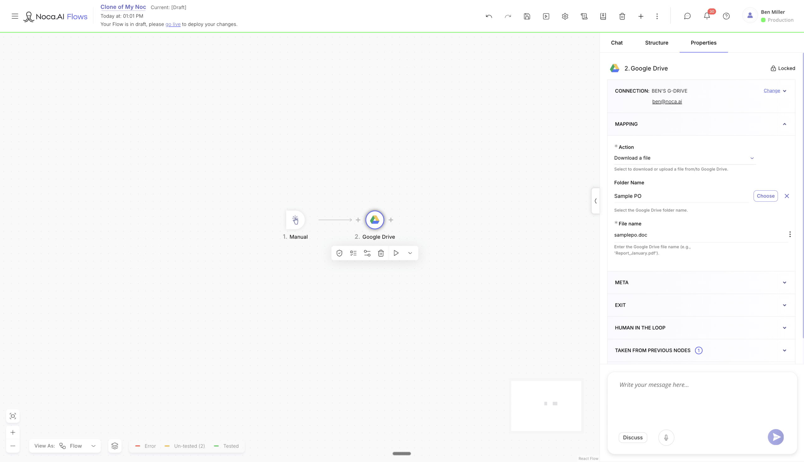Select the Properties tab
The width and height of the screenshot is (804, 462).
point(703,42)
